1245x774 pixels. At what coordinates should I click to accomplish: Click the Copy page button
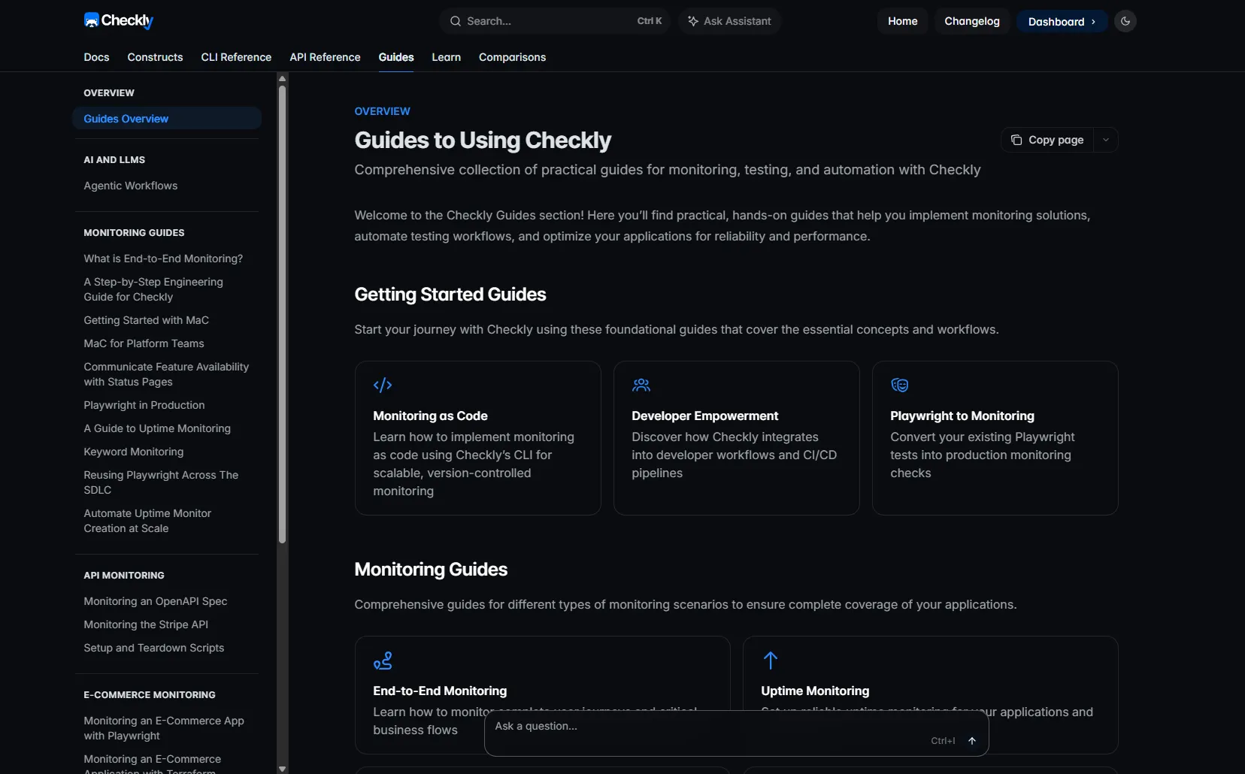[x=1048, y=140]
